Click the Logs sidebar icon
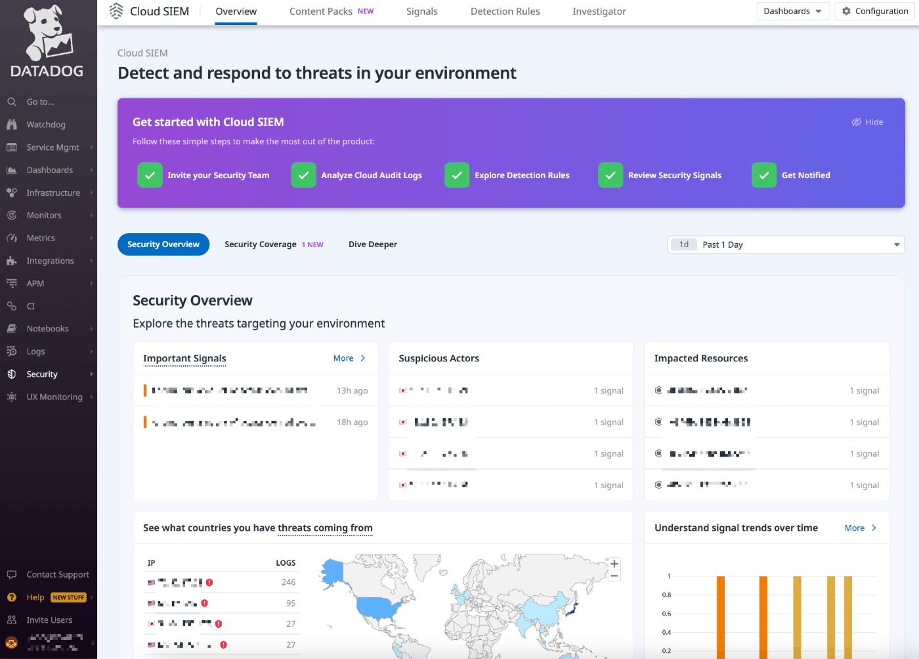 tap(12, 352)
